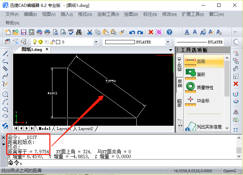
Task: Click the 命令: input field
Action: (x=125, y=163)
